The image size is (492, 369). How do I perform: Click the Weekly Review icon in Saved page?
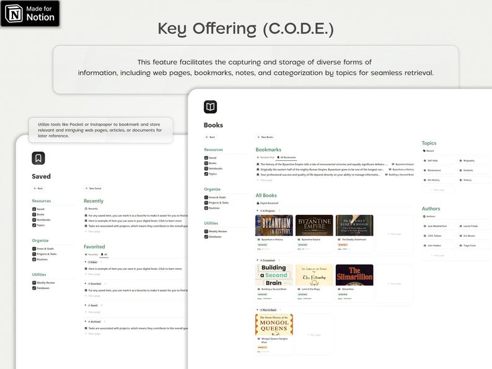[34, 283]
